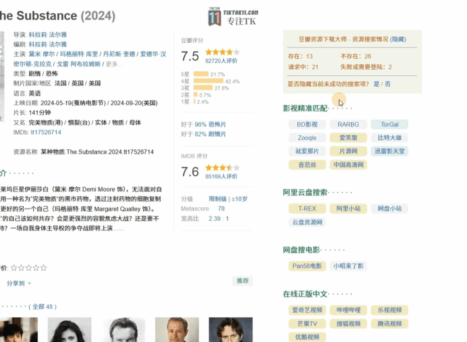The width and height of the screenshot is (467, 342).
Task: Click the TikTok11 logo watermark
Action: [233, 17]
